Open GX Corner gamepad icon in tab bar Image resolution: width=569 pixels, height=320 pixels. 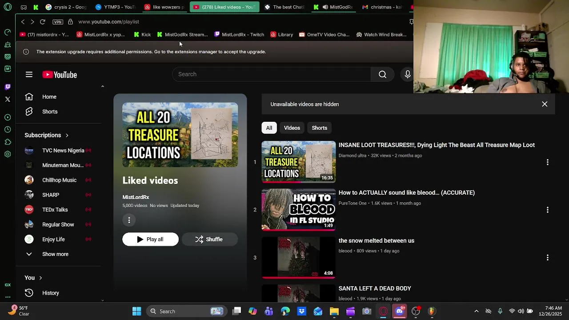point(24,7)
